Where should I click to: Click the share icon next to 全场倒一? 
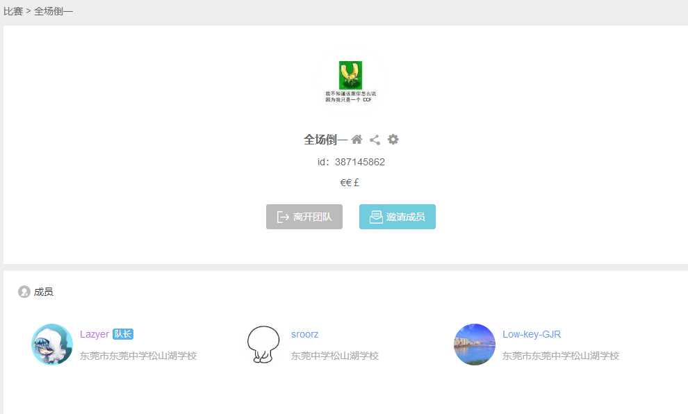(375, 139)
